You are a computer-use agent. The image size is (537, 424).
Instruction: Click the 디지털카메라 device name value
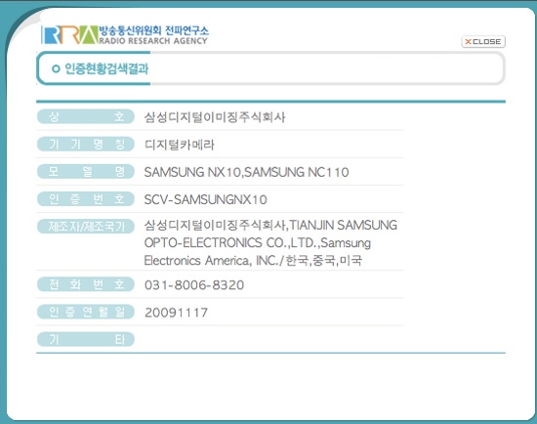tap(179, 145)
